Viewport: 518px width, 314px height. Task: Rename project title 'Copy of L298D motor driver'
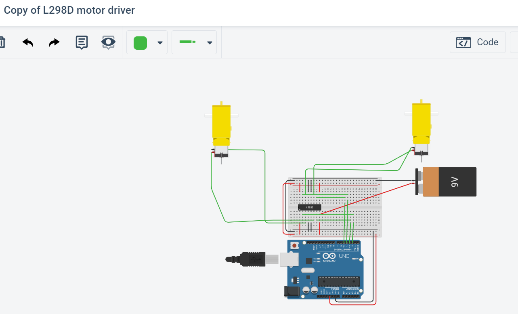click(69, 11)
